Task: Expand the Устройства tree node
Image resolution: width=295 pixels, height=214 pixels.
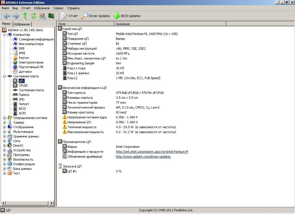Action: (x=4, y=150)
